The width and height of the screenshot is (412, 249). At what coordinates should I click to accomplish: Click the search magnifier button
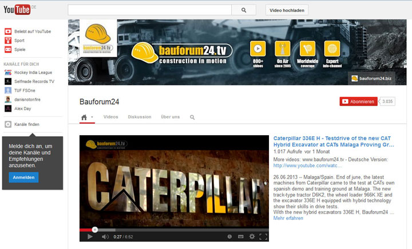coord(244,10)
